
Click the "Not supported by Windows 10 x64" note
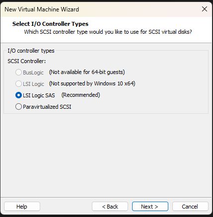pyautogui.click(x=92, y=83)
